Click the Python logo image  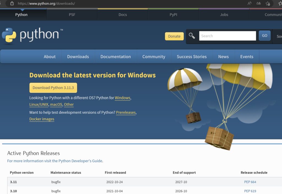click(32, 35)
